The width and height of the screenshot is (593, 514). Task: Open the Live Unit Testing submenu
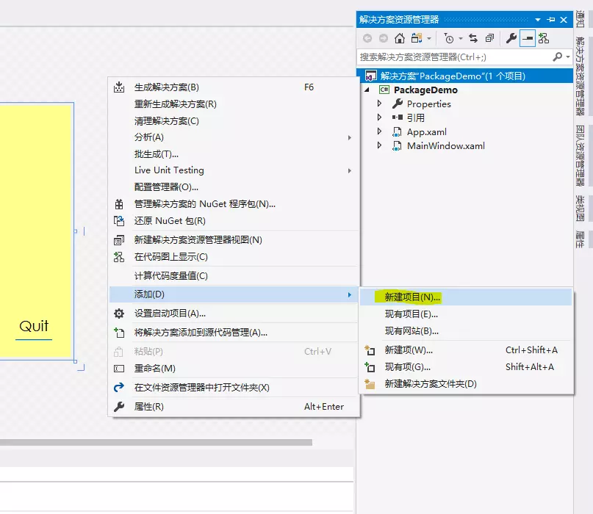[234, 170]
